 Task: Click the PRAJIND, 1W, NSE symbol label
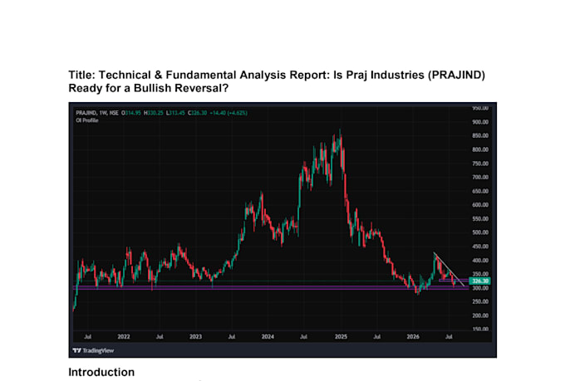coord(97,113)
